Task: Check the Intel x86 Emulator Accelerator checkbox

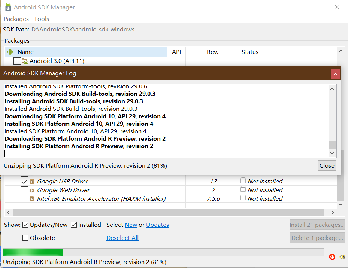Action: click(24, 199)
